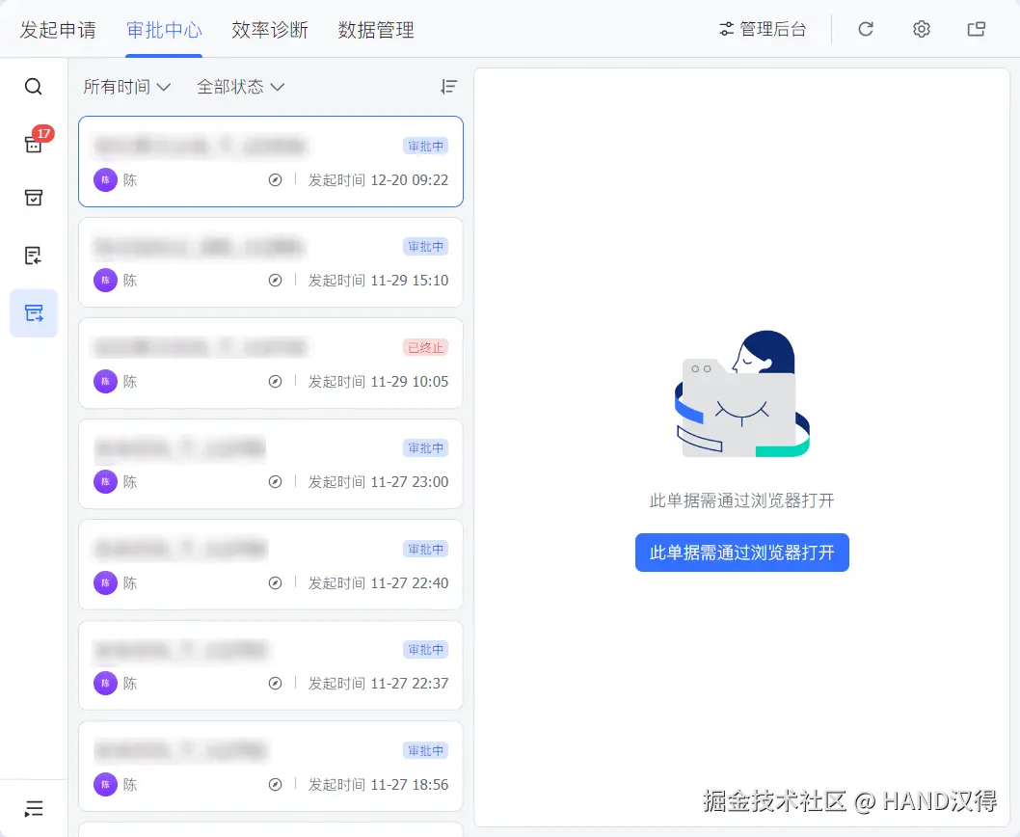The image size is (1020, 837).
Task: Open the pending approvals icon with 17 badge
Action: coord(34,143)
